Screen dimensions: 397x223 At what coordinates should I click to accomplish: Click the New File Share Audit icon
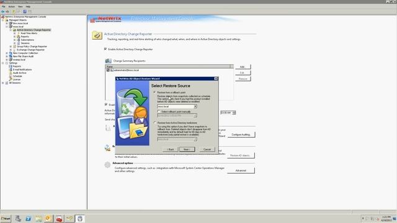(11, 56)
